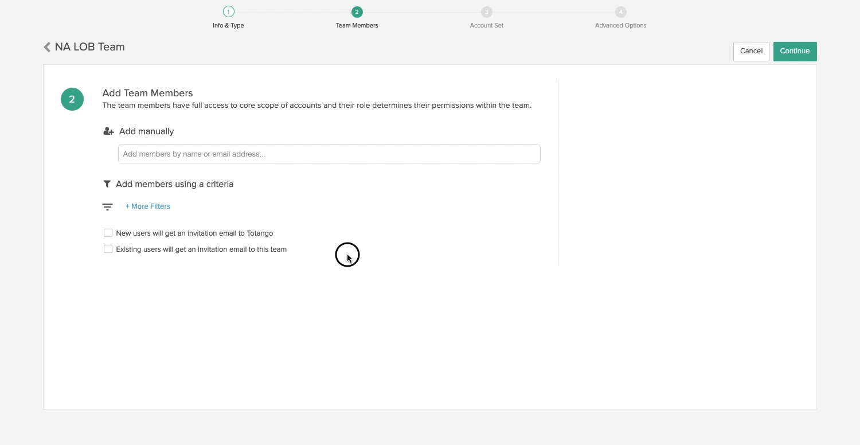Click the green step 2 circle beside Add Team Members
860x445 pixels.
click(x=72, y=99)
